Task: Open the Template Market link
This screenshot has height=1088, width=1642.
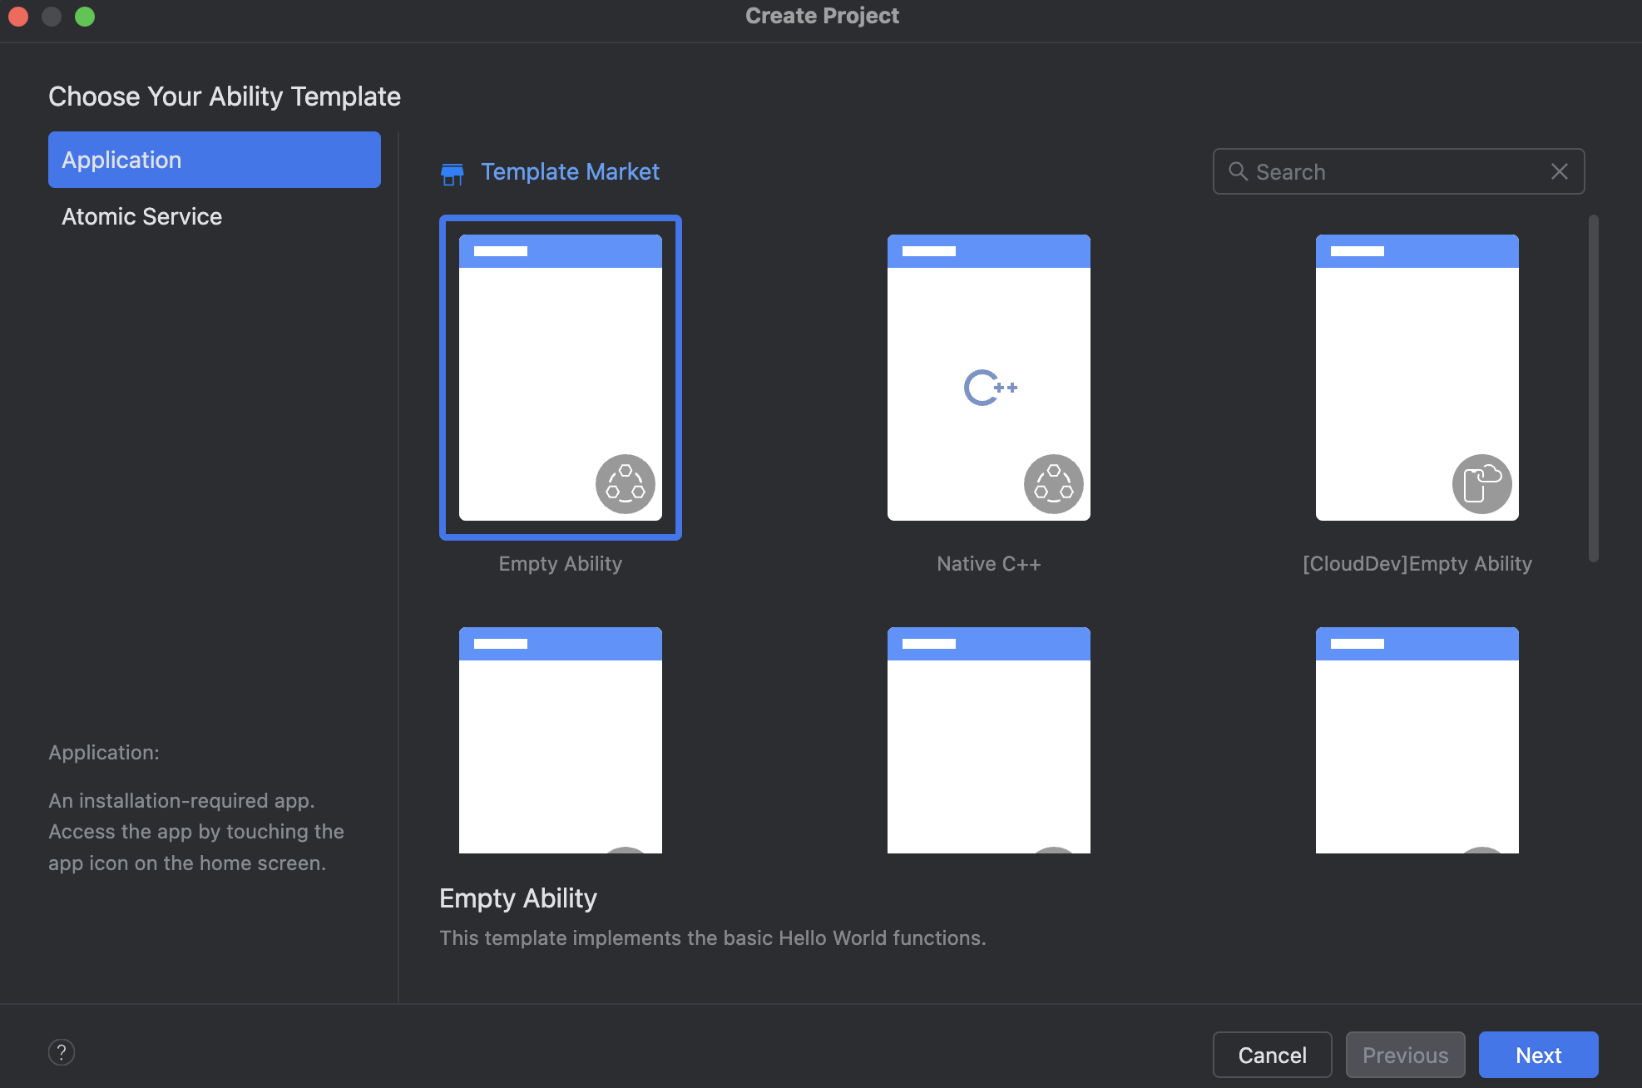Action: tap(570, 171)
